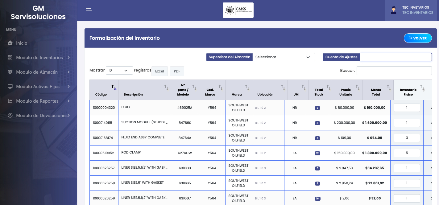Screen dimensions: 439x205
Task: Click the Inicio home icon
Action: (10, 43)
